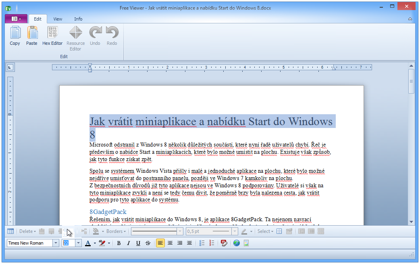Click the third table layout icon
The width and height of the screenshot is (420, 264).
(321, 231)
